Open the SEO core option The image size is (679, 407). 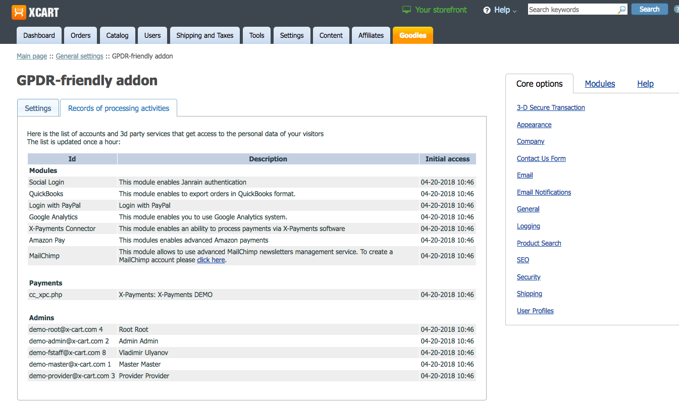point(523,260)
